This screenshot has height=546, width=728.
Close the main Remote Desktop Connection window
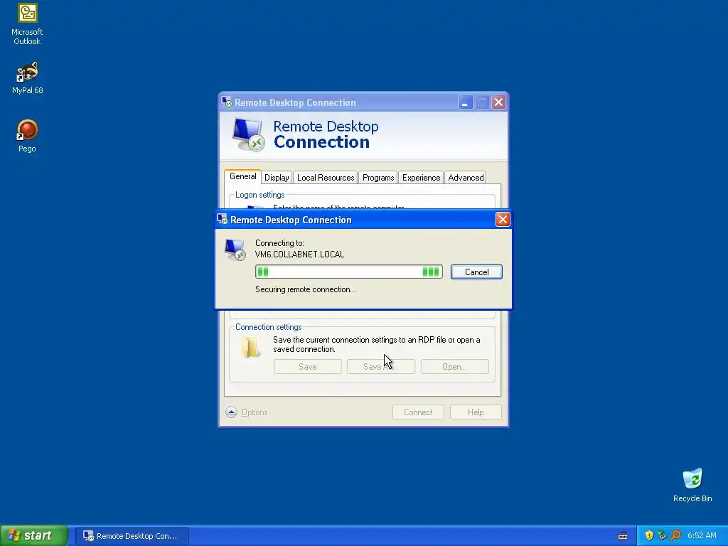coord(498,102)
